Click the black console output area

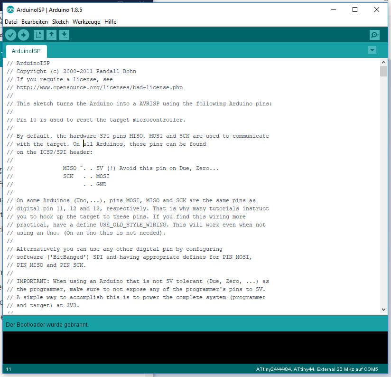coord(195,347)
